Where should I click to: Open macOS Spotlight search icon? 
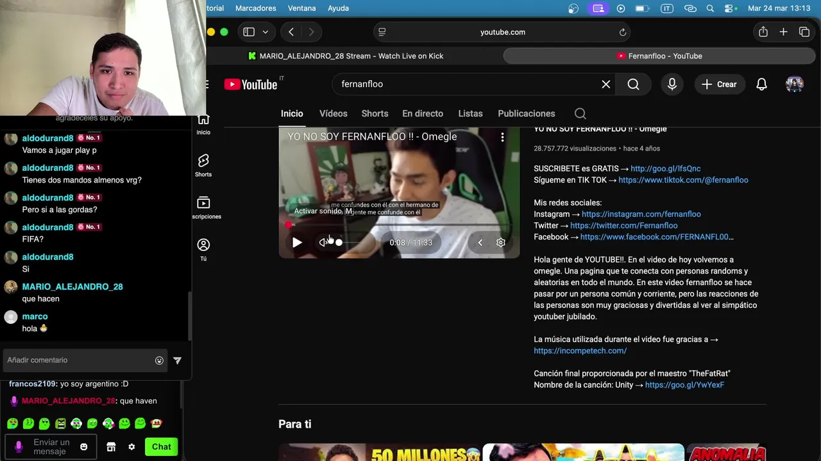(x=710, y=8)
